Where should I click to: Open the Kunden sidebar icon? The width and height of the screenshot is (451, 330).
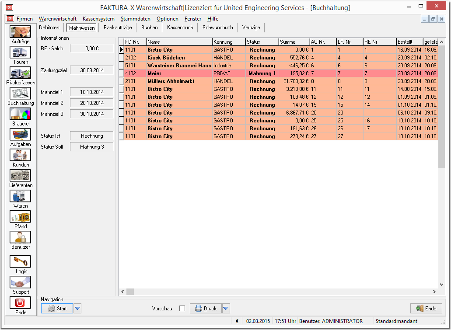tap(20, 155)
